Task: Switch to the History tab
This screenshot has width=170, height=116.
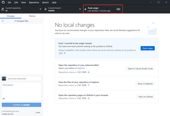Action: 32,16
